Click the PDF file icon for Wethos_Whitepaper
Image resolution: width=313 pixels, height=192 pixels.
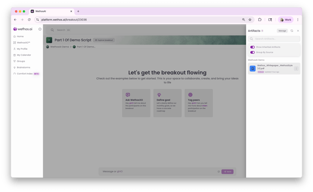coord(253,69)
